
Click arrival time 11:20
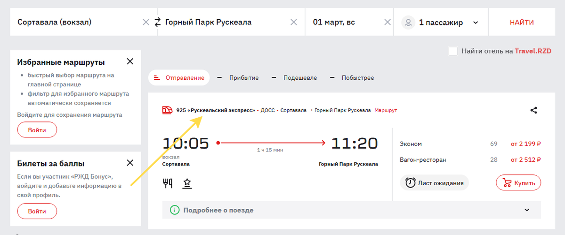click(354, 143)
